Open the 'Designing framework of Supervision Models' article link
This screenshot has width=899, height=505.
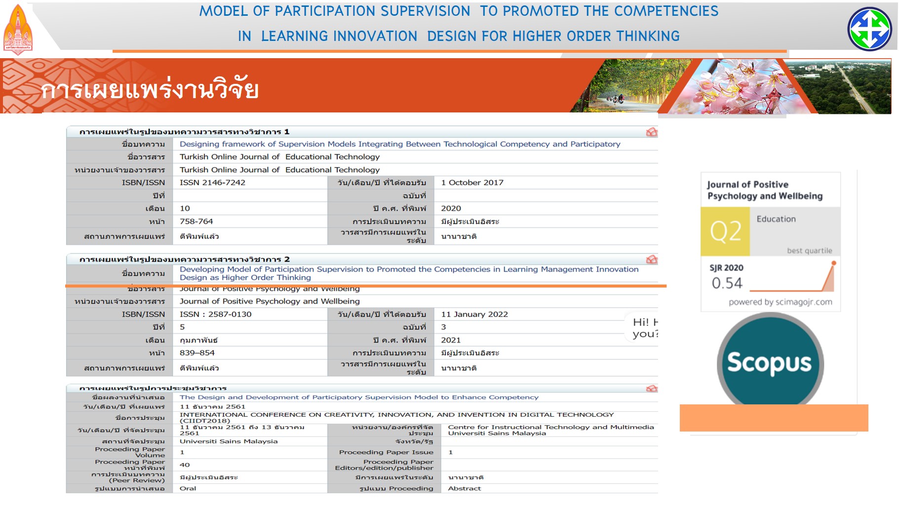click(400, 144)
